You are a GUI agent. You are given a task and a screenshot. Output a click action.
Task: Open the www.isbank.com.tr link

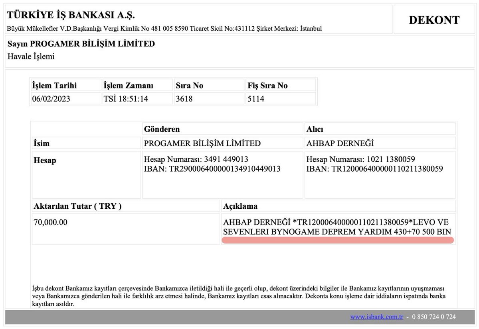[376, 317]
